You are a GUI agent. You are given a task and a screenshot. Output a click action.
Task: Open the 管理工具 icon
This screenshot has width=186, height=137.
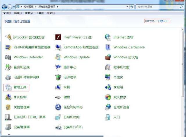pos(8,87)
